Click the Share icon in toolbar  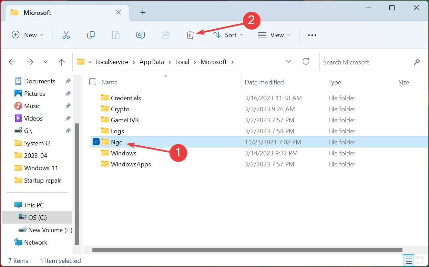tap(165, 35)
